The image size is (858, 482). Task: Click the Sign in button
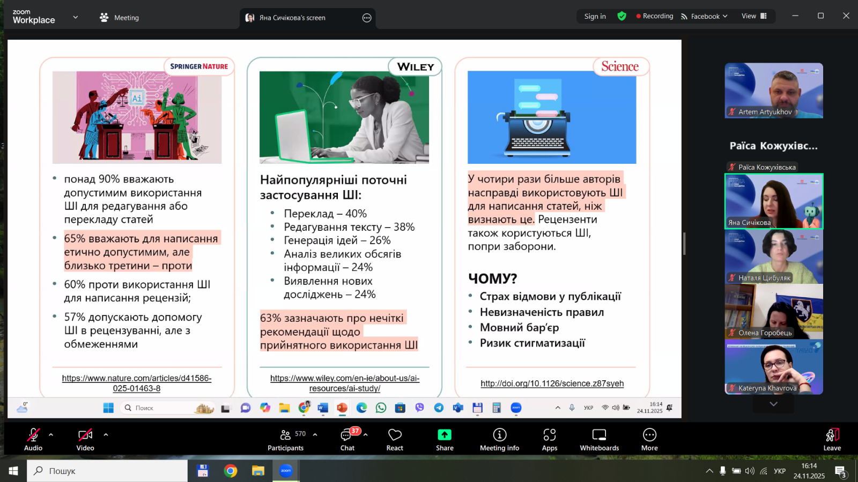click(x=595, y=17)
